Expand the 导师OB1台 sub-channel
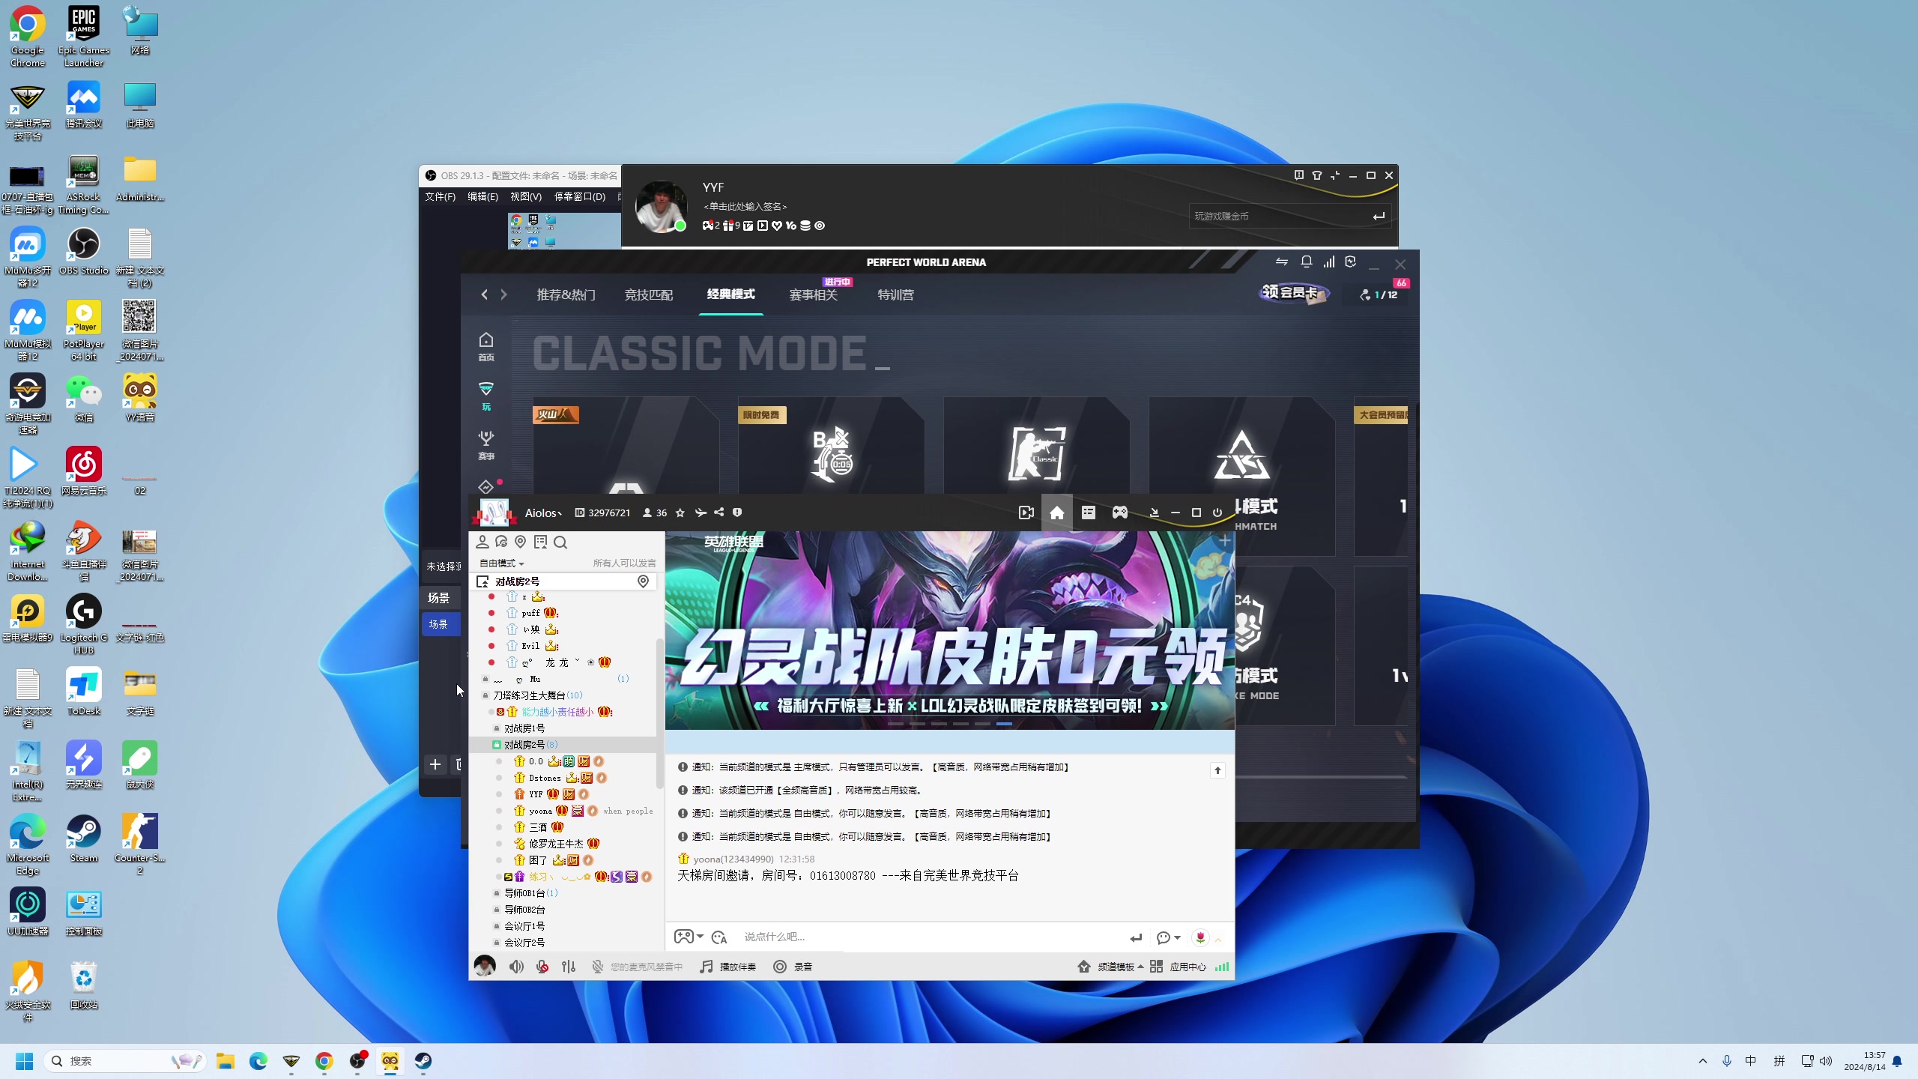The image size is (1918, 1079). (x=496, y=893)
